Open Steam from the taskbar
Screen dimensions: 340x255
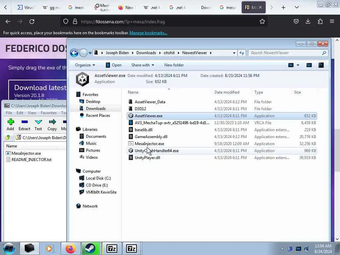90,248
